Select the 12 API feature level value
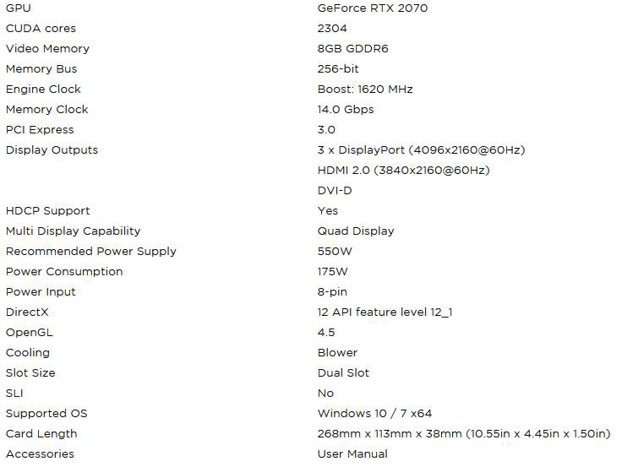 coord(385,312)
